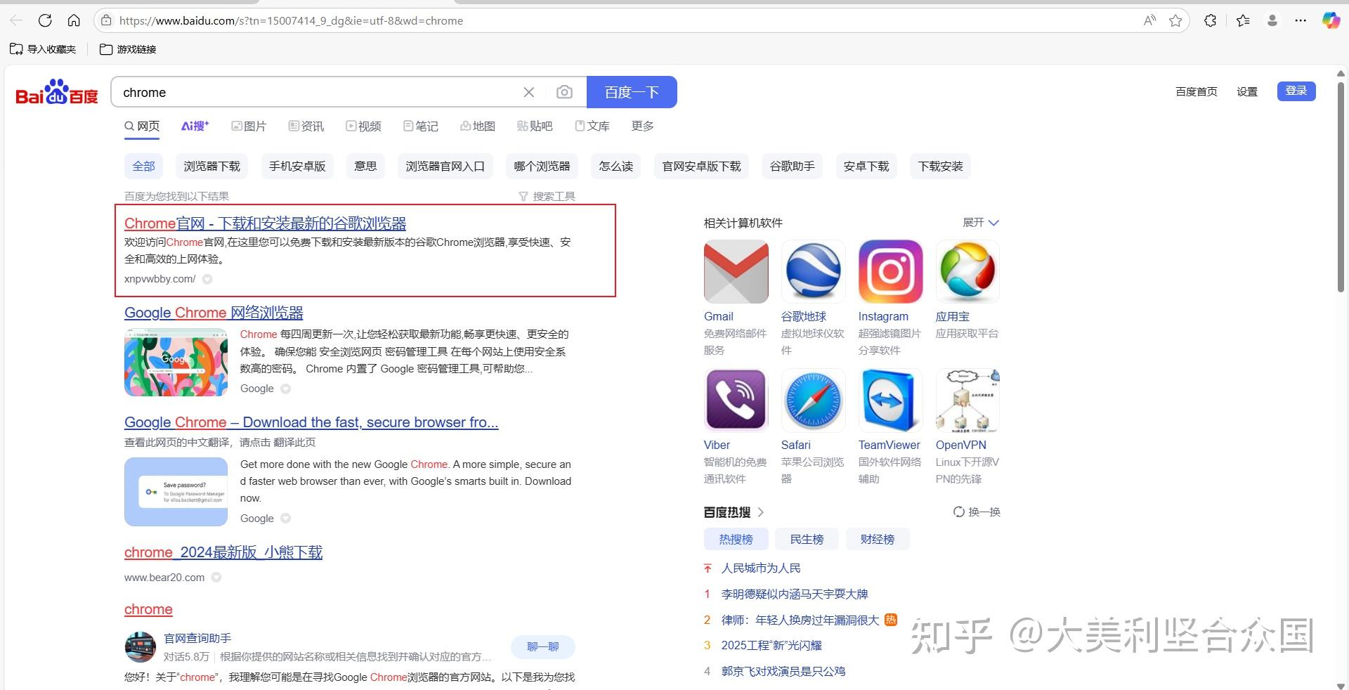Expand related software with 展开
1349x690 pixels.
pos(981,223)
